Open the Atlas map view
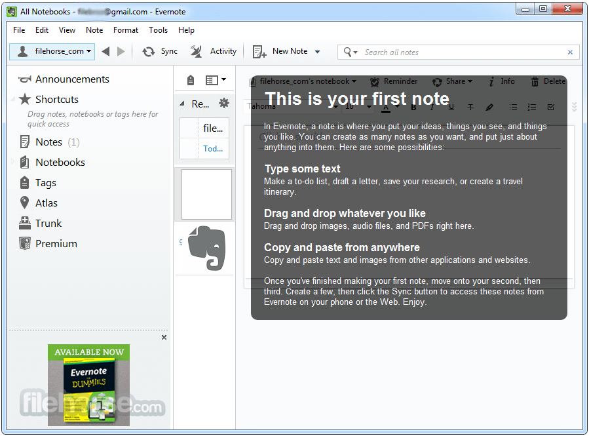 38,203
